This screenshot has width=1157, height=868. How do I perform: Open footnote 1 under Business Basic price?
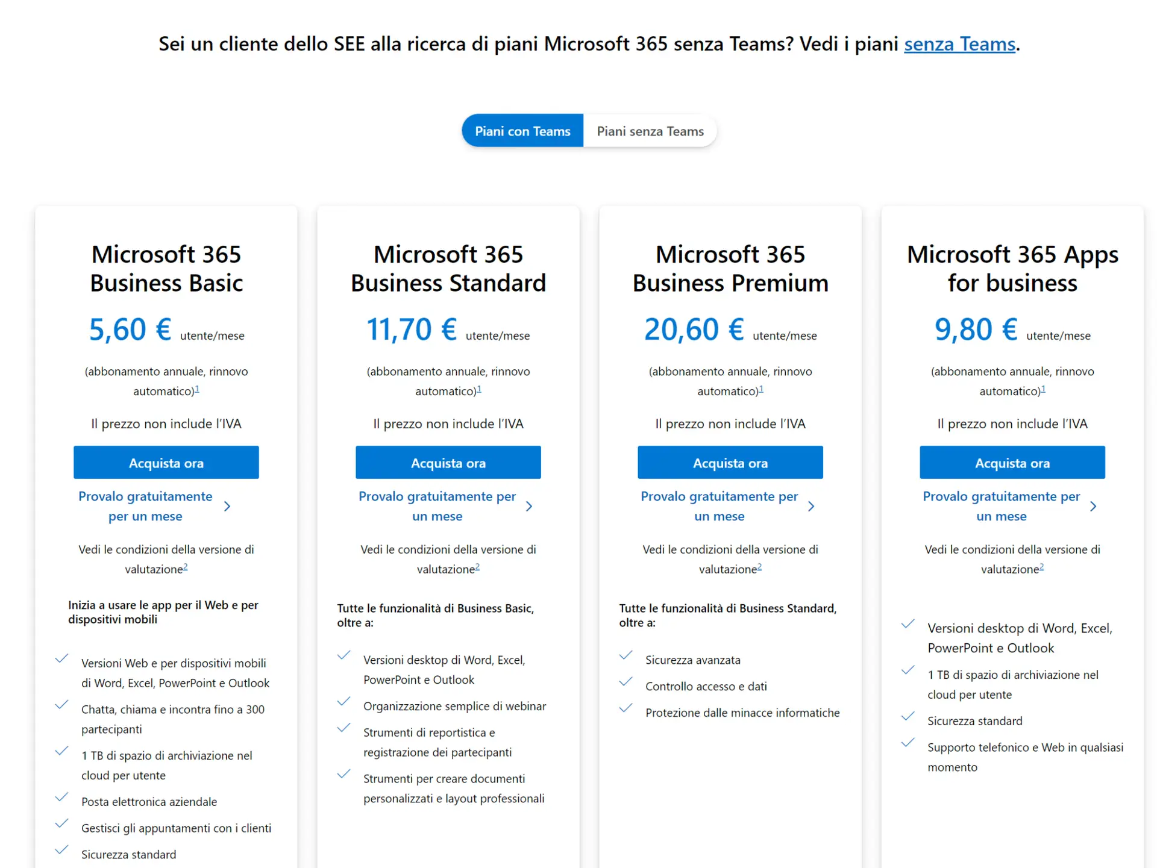[x=197, y=389]
